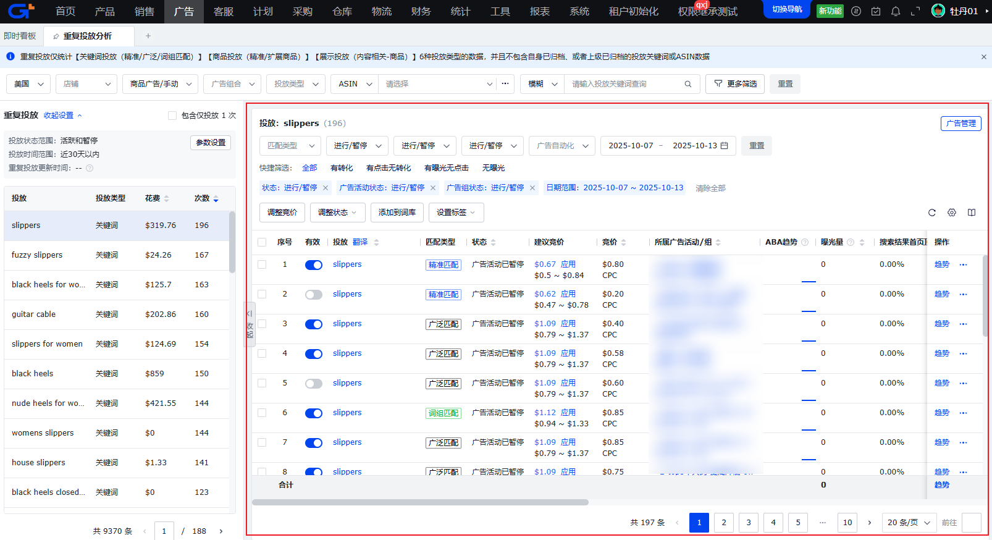992x540 pixels.
Task: Click the user avatar for 牡丹01
Action: point(938,11)
